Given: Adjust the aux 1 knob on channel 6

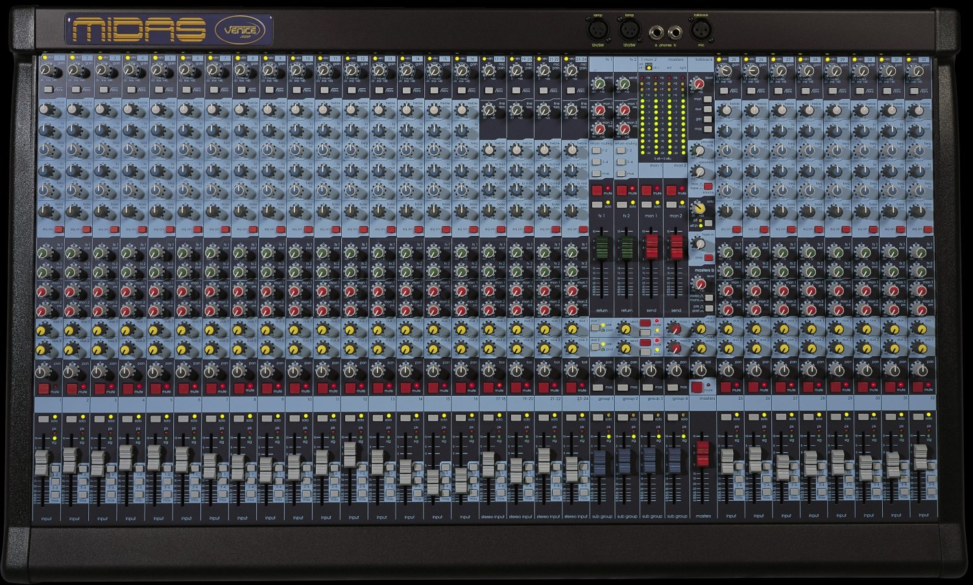Looking at the screenshot, I should (x=182, y=331).
